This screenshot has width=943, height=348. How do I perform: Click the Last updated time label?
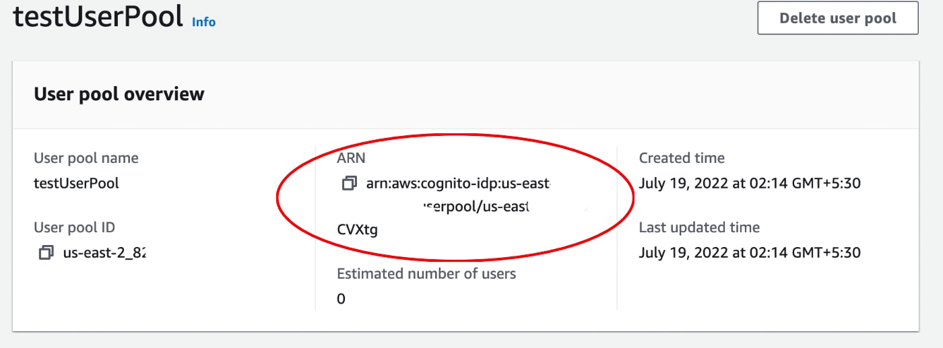pos(699,228)
